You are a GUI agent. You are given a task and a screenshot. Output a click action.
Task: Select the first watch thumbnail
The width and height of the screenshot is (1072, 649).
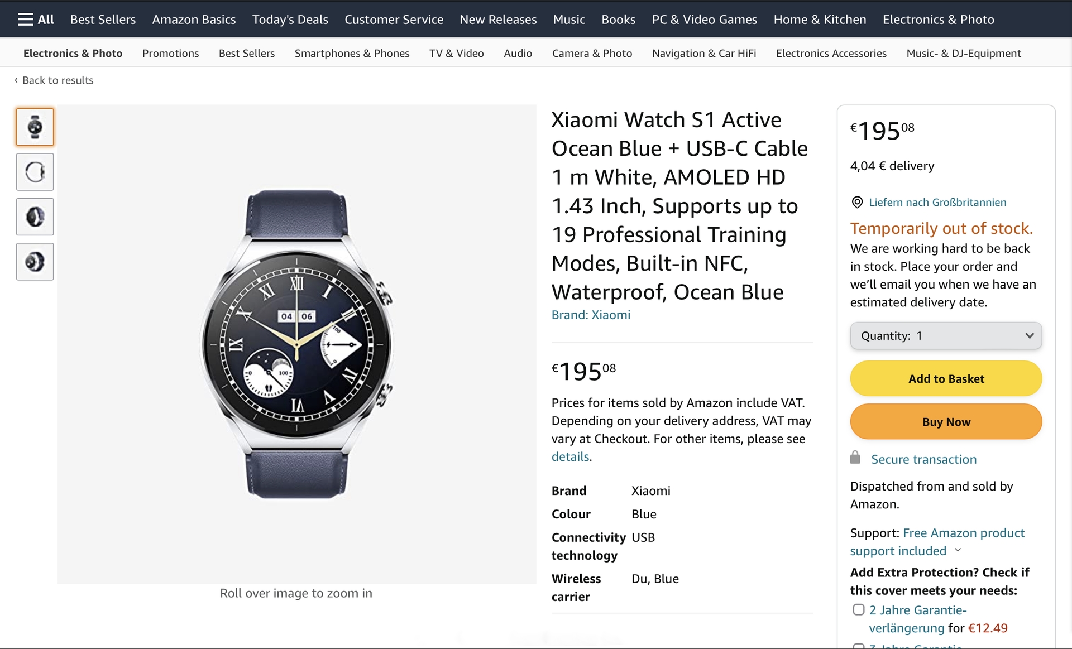click(x=35, y=127)
